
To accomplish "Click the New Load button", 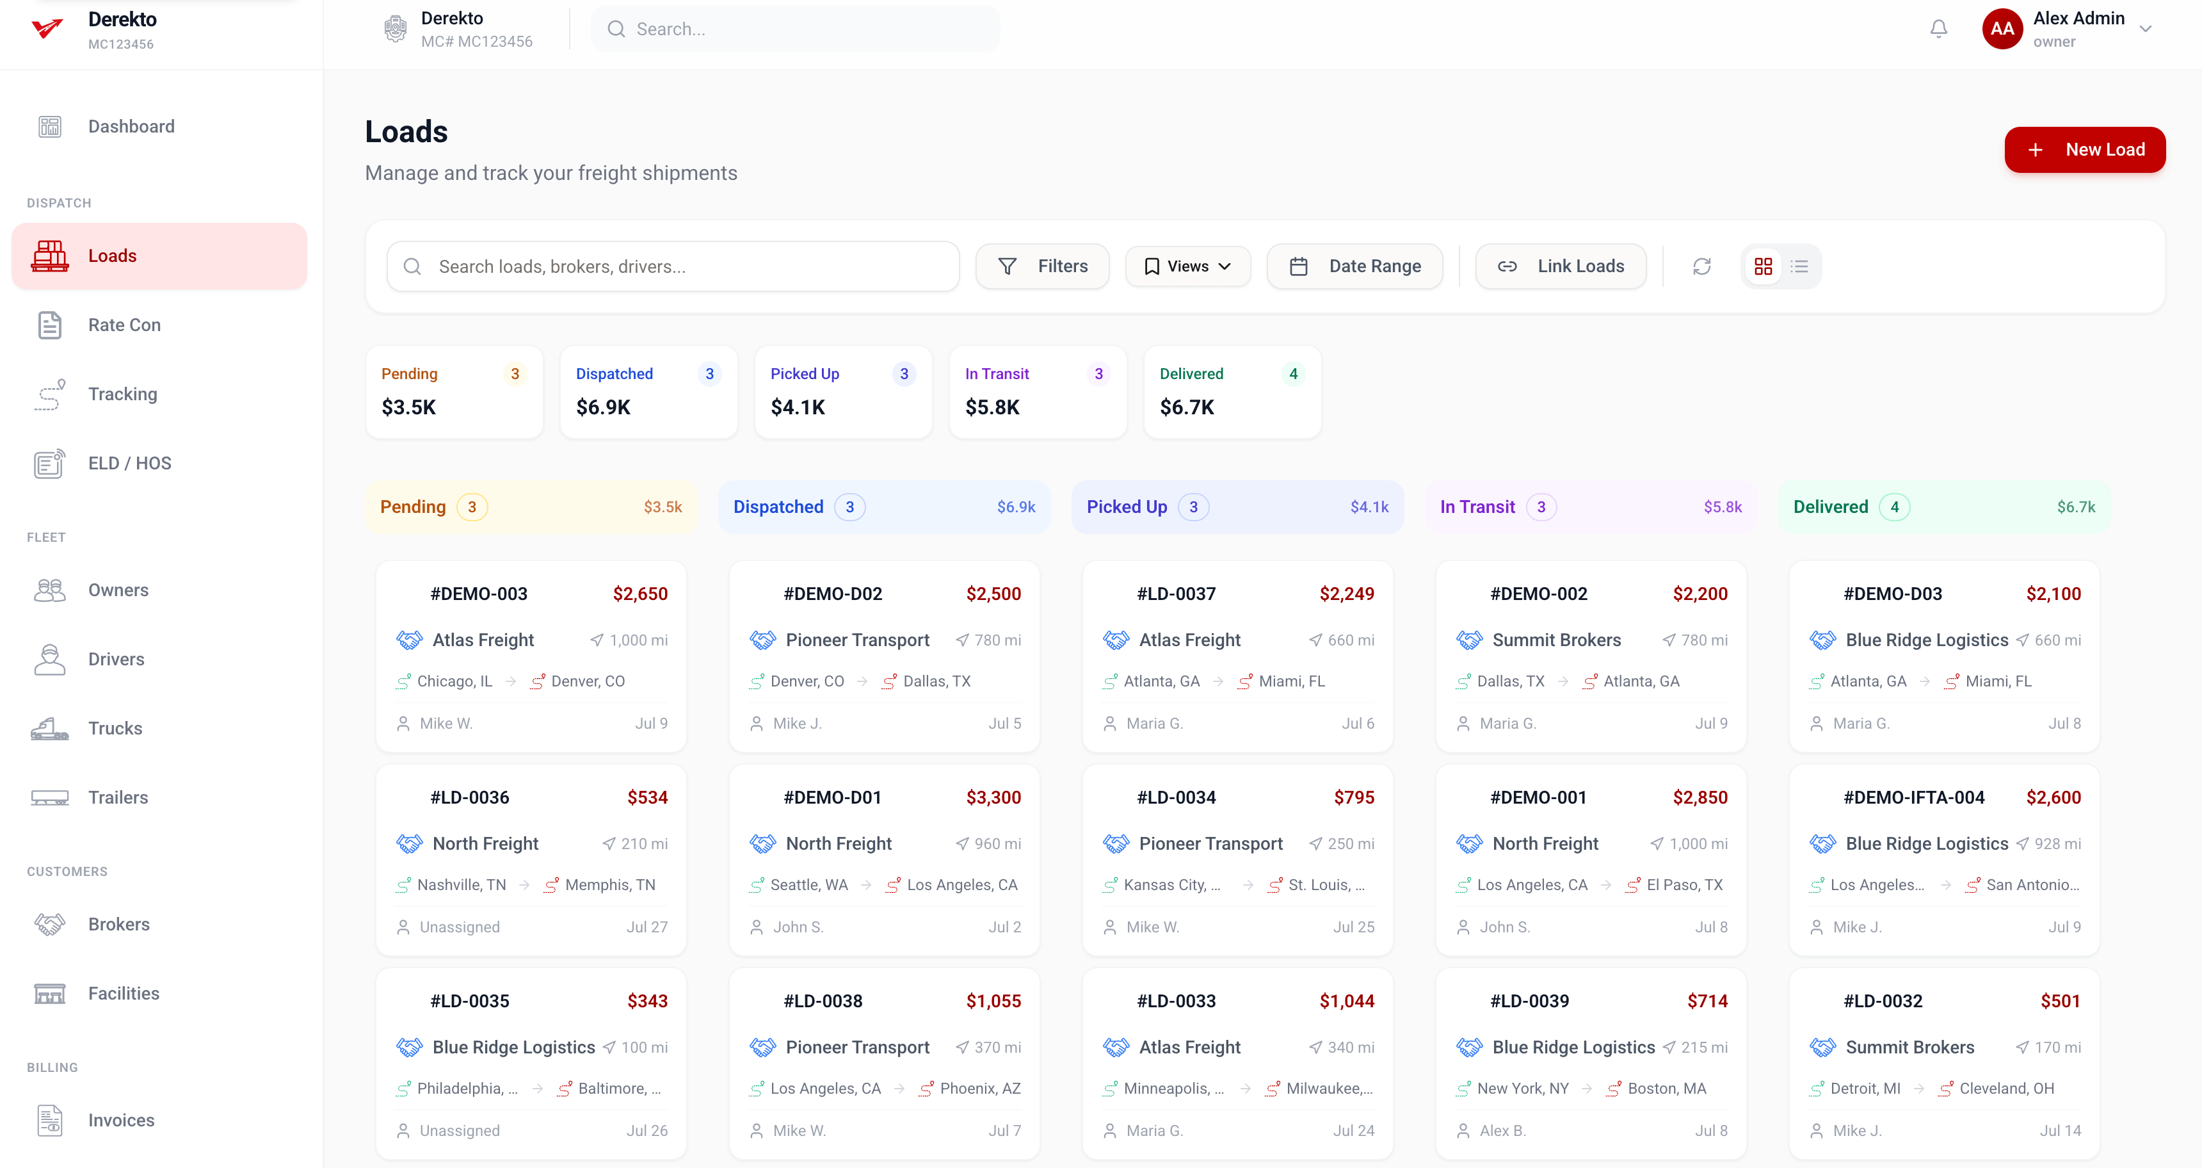I will (x=2085, y=150).
